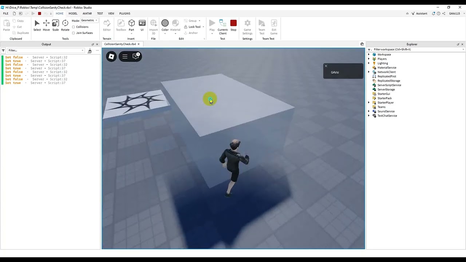
Task: Open the Output panel more options ellipsis
Action: tap(97, 51)
